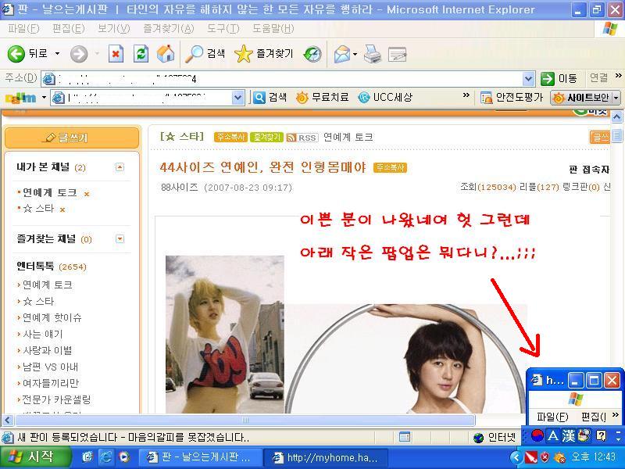Toggle the A input mode in the language bar
This screenshot has height=469, width=625.
coord(553,435)
